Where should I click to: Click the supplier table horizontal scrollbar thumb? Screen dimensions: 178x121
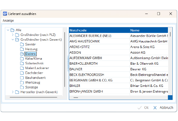76,98
